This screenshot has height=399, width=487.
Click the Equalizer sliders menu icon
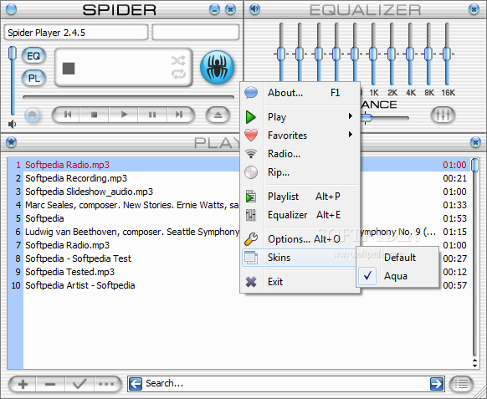pyautogui.click(x=251, y=215)
